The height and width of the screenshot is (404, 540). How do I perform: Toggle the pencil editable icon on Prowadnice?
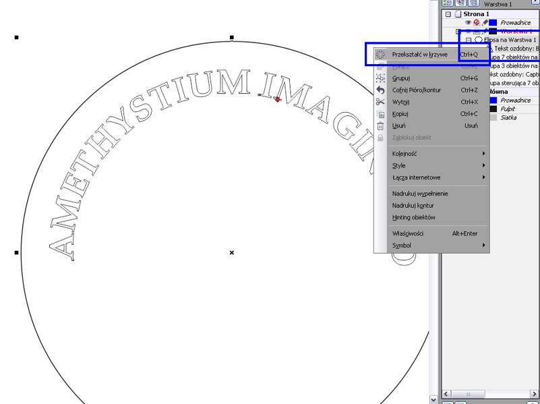point(484,23)
